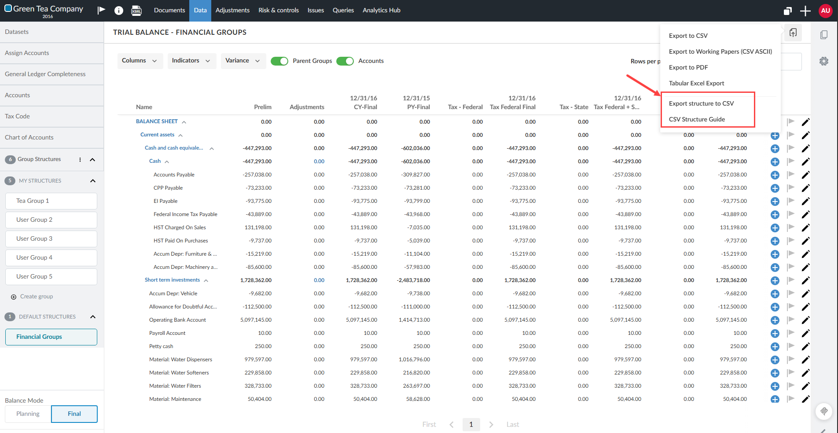This screenshot has height=433, width=838.
Task: Collapse the Current assets group
Action: [180, 136]
